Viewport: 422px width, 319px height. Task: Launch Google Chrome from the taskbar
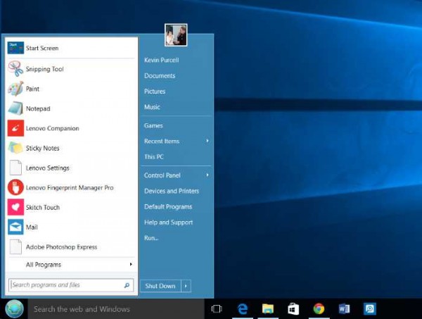click(319, 308)
